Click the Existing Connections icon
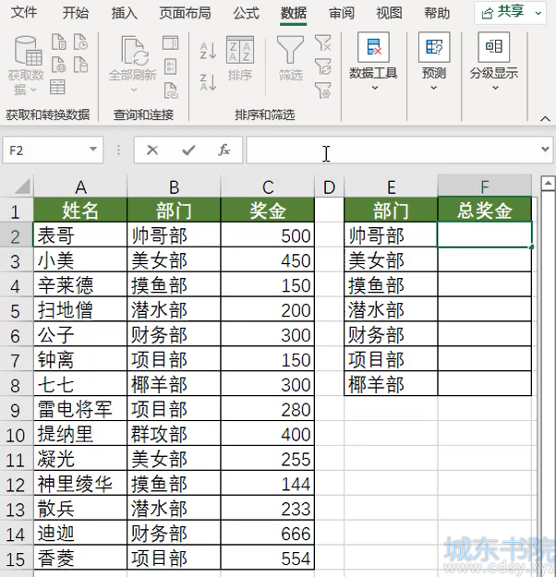 click(x=80, y=65)
